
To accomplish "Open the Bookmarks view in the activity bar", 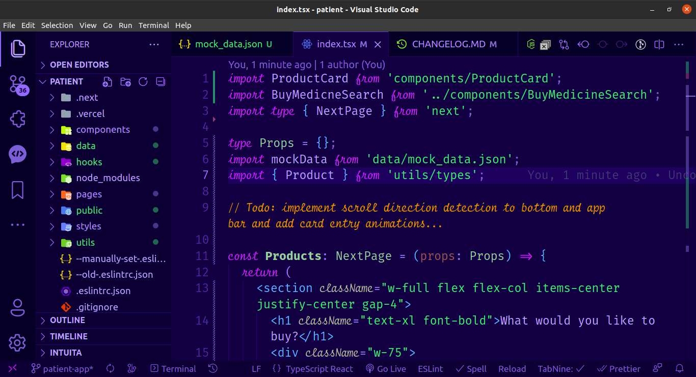I will 17,190.
